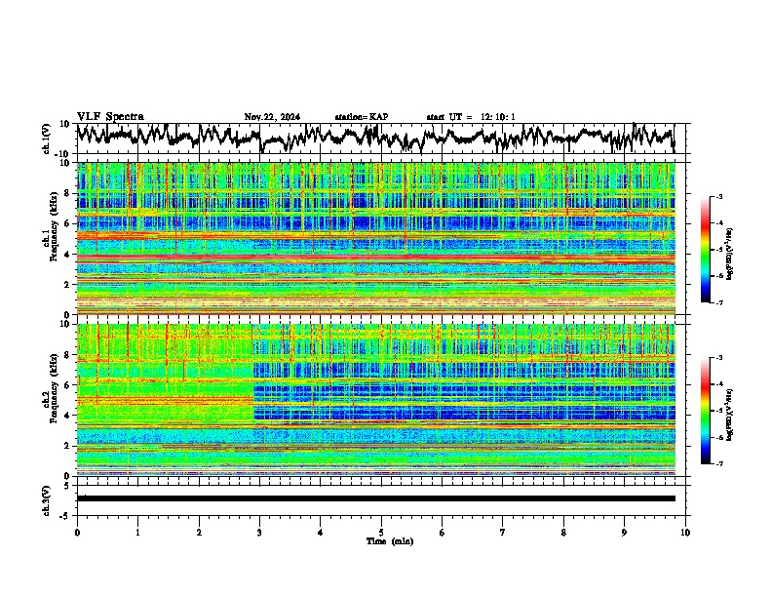Select the "start UT = 12:10: 1" text

point(471,117)
